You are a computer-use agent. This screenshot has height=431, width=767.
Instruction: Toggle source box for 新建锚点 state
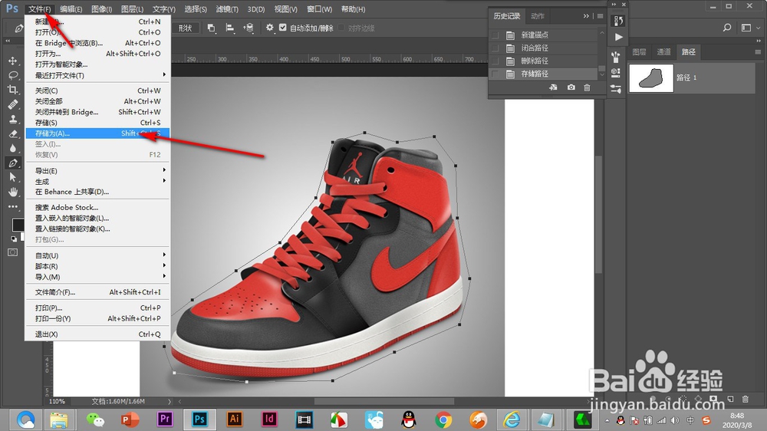(495, 35)
